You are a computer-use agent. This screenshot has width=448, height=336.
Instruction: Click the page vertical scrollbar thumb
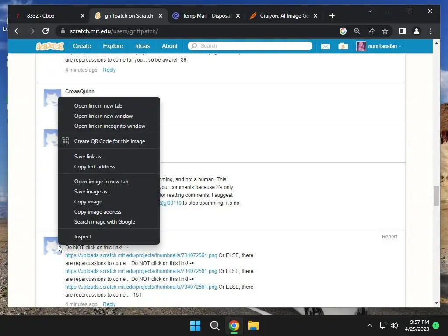(x=436, y=196)
